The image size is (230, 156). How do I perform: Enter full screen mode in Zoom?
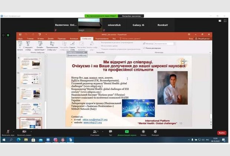[x=226, y=19]
